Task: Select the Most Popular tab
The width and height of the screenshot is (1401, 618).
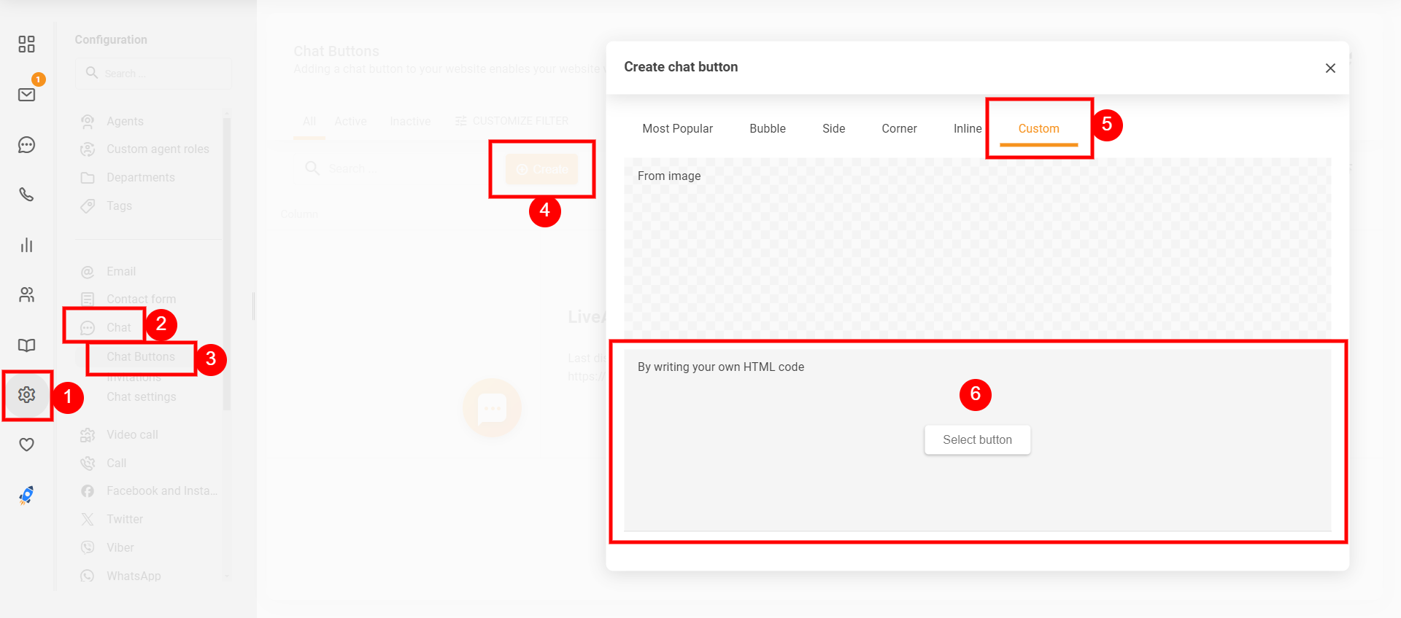Action: click(x=677, y=129)
